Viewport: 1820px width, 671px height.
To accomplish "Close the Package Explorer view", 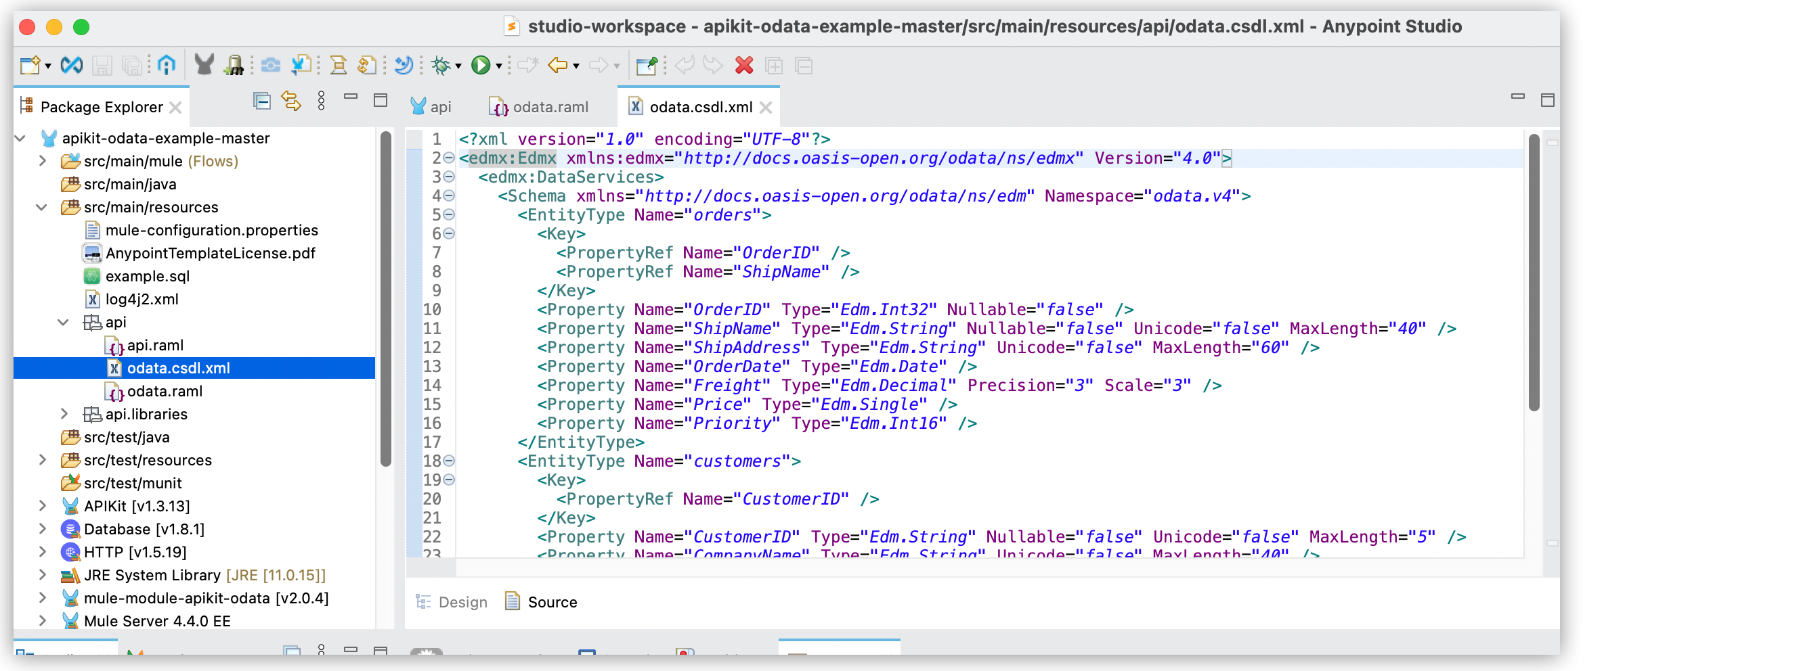I will point(176,108).
